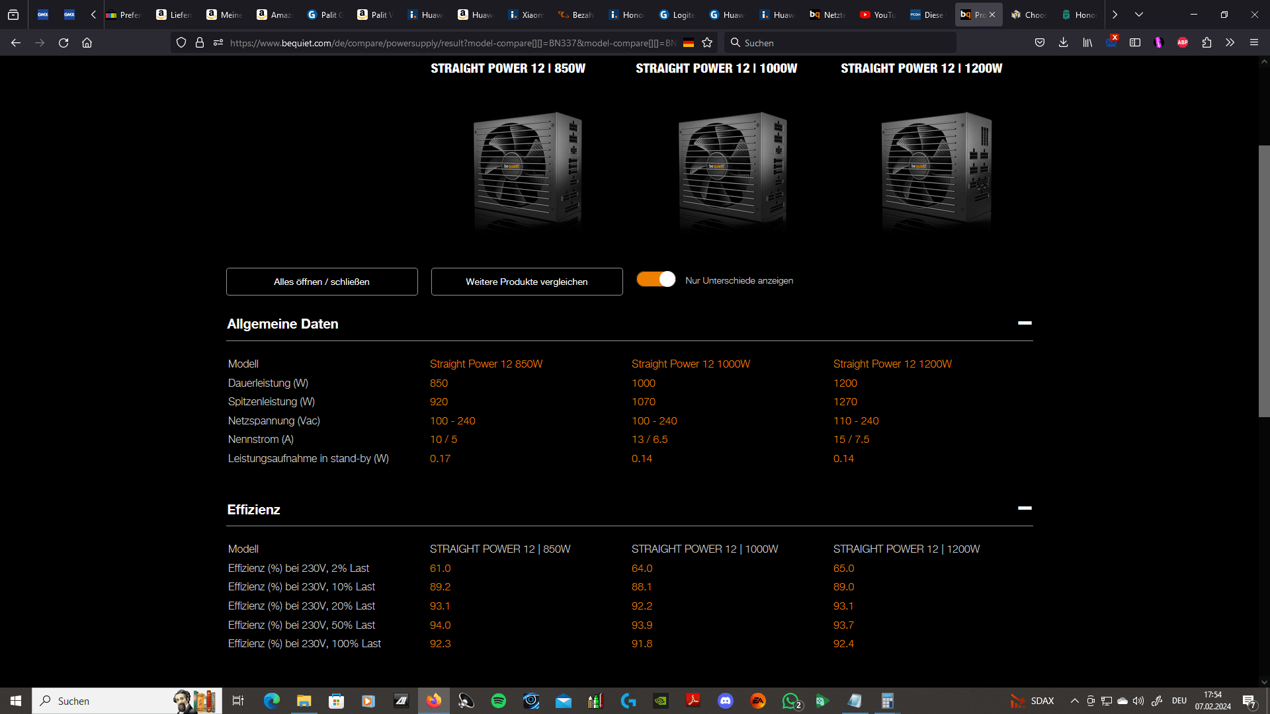Click 'Leistungsaufnahme in stand-by (W)' row label

[x=308, y=459]
